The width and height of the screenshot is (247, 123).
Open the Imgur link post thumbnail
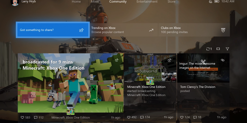[203, 68]
